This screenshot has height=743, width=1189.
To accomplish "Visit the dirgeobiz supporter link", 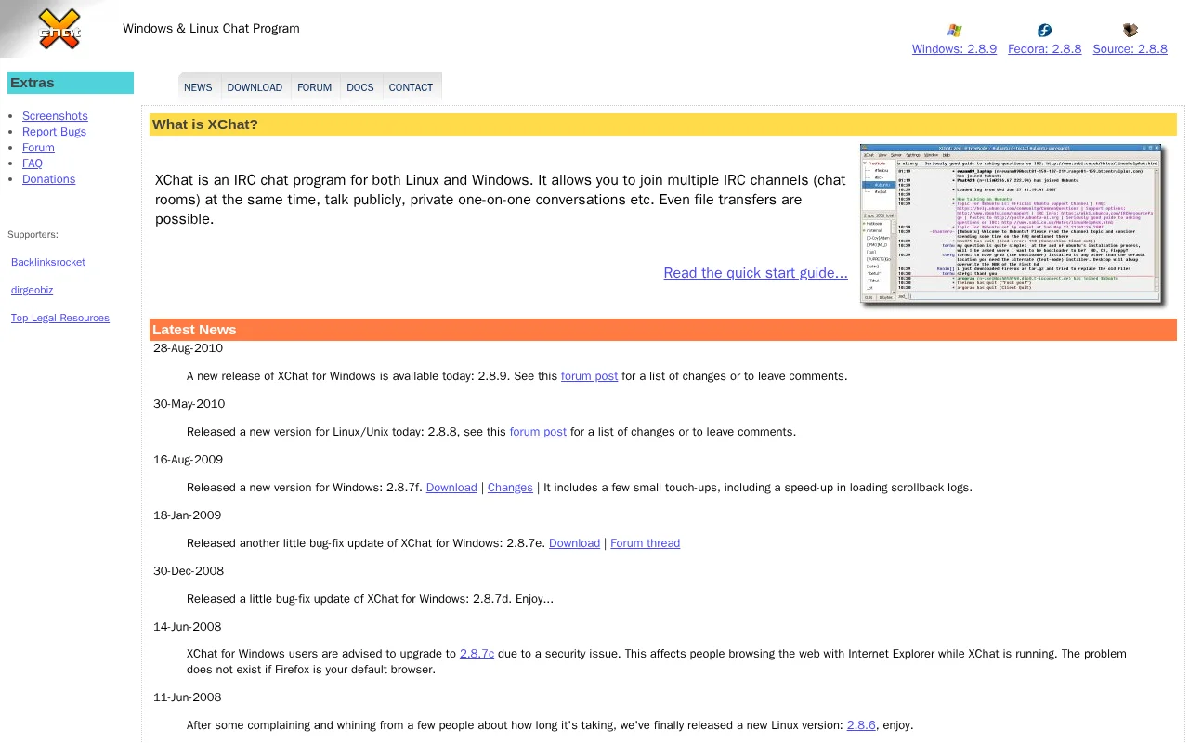I will (32, 290).
